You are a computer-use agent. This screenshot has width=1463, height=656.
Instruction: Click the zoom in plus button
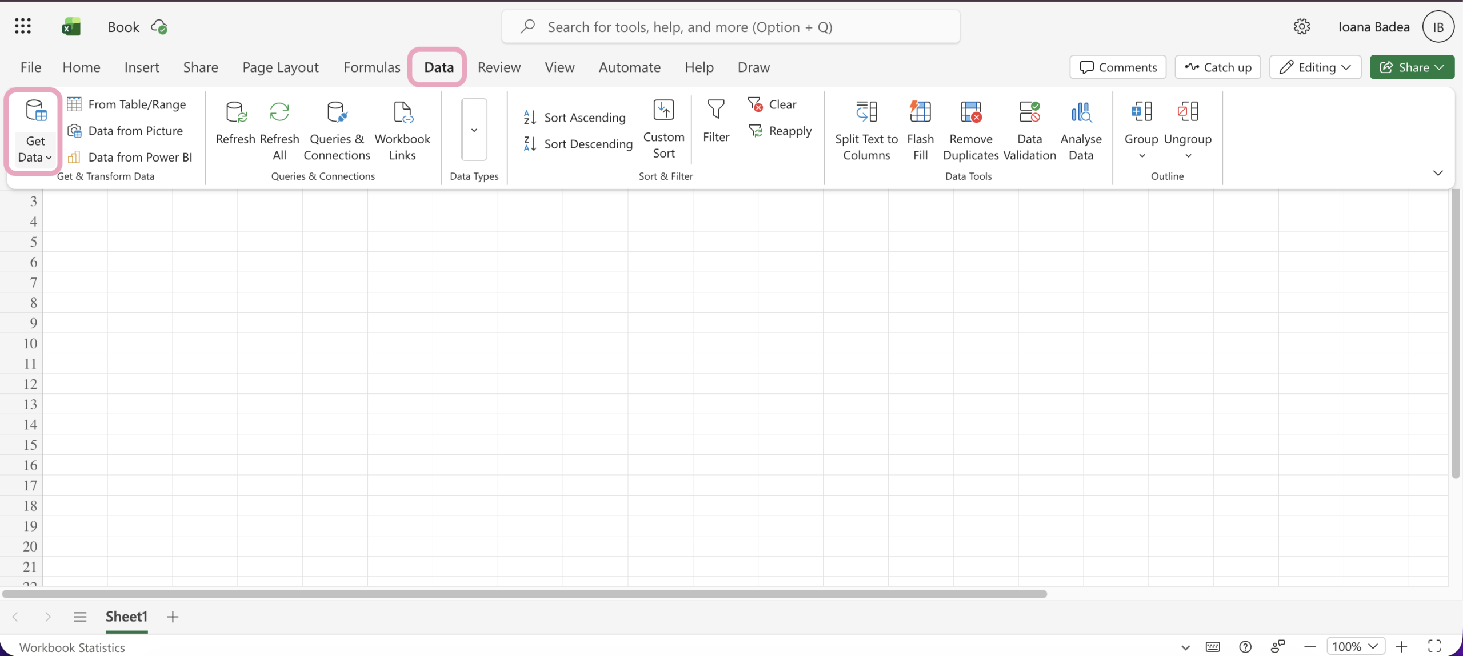[1401, 646]
